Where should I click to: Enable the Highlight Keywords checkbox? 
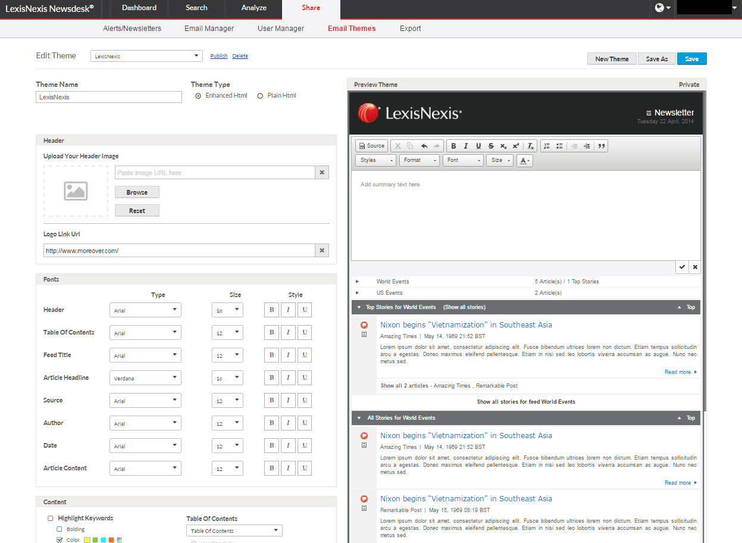51,519
